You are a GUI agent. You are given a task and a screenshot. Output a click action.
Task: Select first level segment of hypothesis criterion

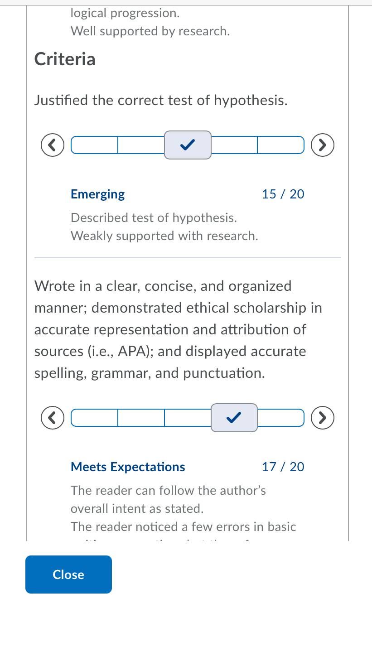point(94,145)
